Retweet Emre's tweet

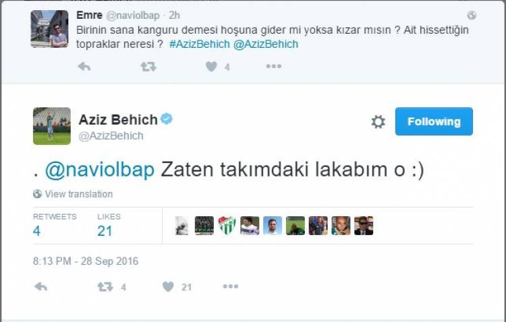pyautogui.click(x=148, y=66)
